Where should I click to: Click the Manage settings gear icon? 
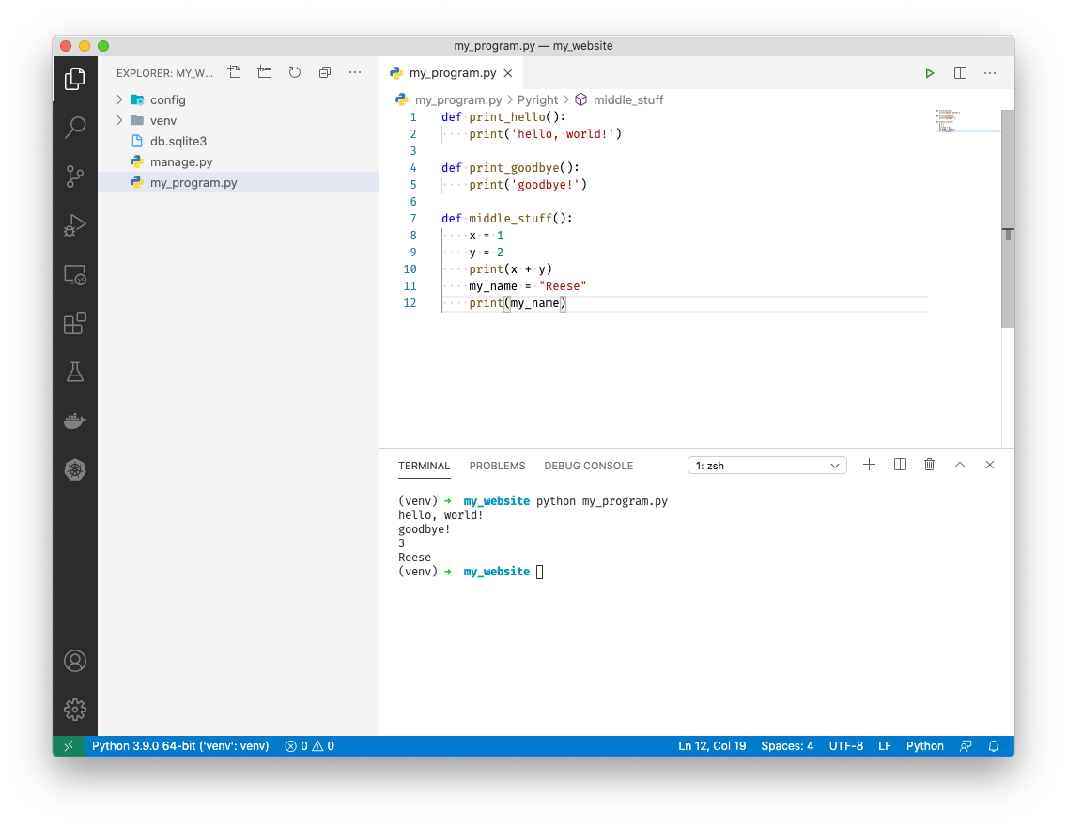coord(75,710)
